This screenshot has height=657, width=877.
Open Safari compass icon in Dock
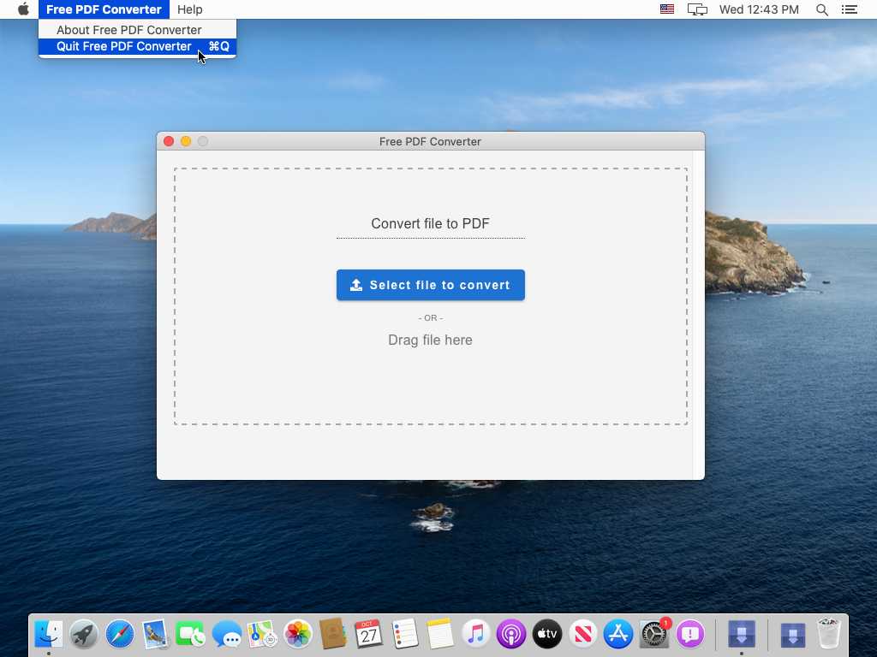(x=120, y=634)
